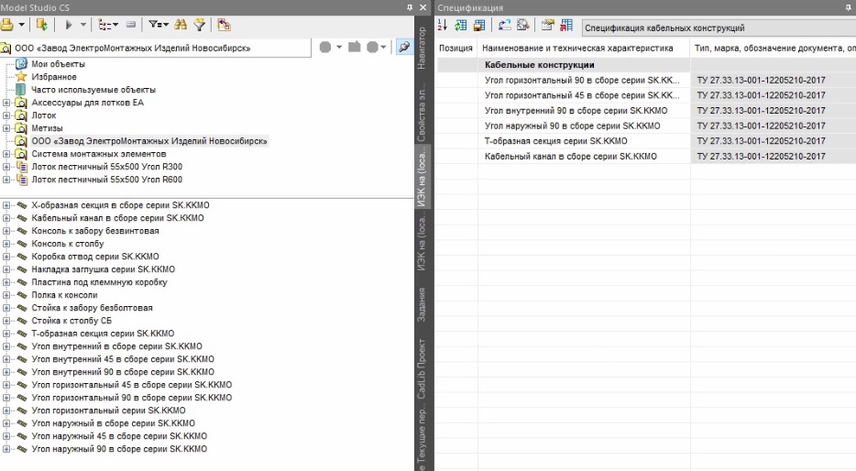This screenshot has height=471, width=856.
Task: Select Стойка к столбу СБ
Action: (71, 321)
